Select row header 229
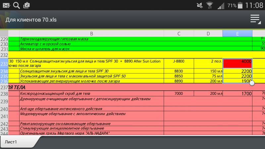The image size is (265, 149). (4, 39)
